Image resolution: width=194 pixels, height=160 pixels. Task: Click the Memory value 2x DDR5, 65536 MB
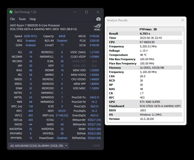tap(152, 68)
